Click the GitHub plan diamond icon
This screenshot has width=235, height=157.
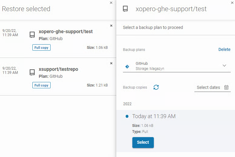[127, 66]
